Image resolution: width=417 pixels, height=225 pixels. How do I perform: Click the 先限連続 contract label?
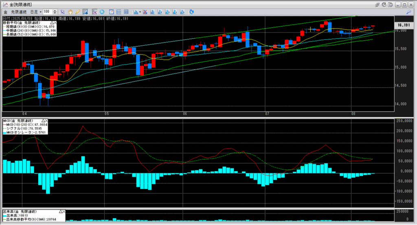coord(19,12)
